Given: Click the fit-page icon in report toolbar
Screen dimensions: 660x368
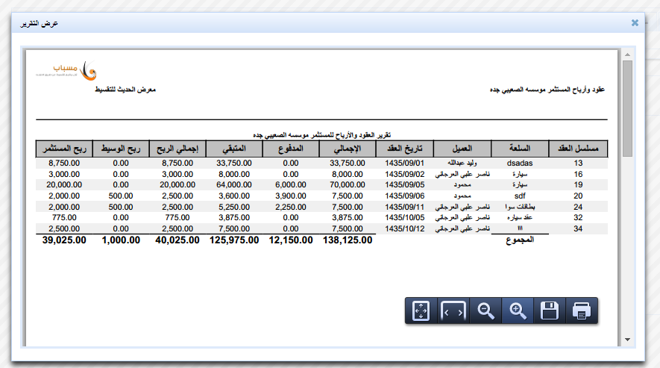Looking at the screenshot, I should click(421, 311).
